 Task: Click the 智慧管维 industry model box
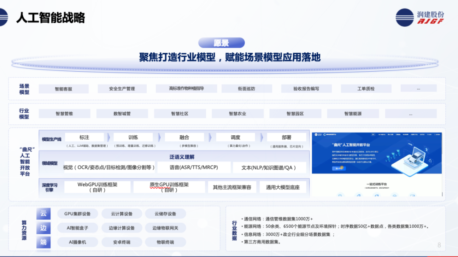(64, 114)
